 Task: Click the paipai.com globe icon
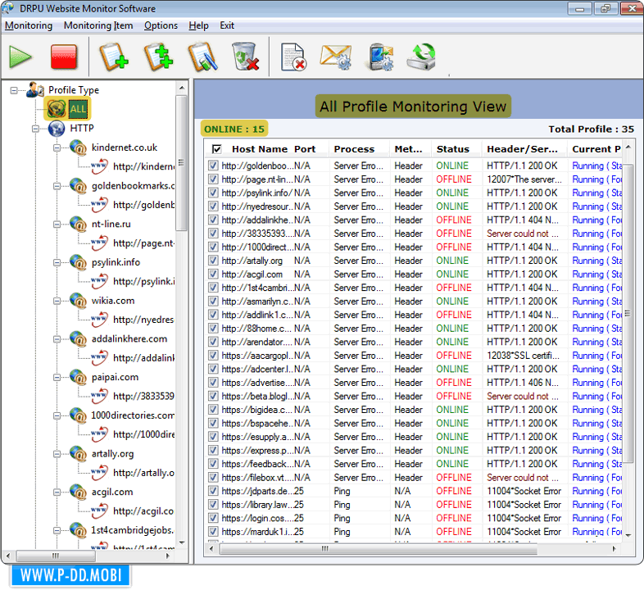click(78, 377)
